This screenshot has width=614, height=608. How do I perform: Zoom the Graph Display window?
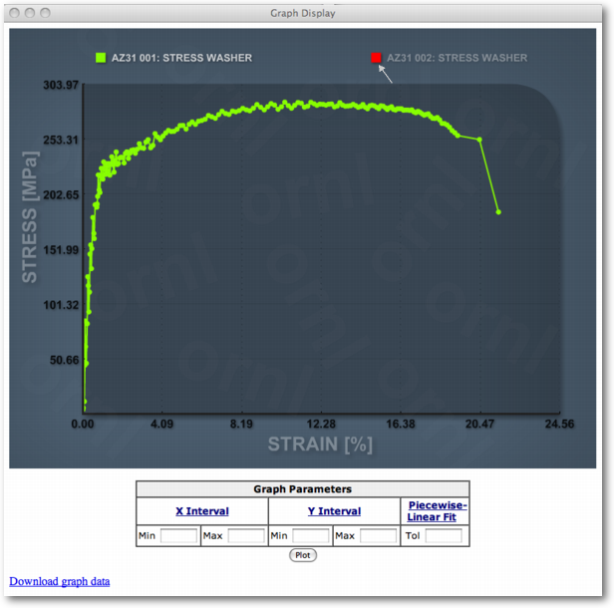point(47,13)
